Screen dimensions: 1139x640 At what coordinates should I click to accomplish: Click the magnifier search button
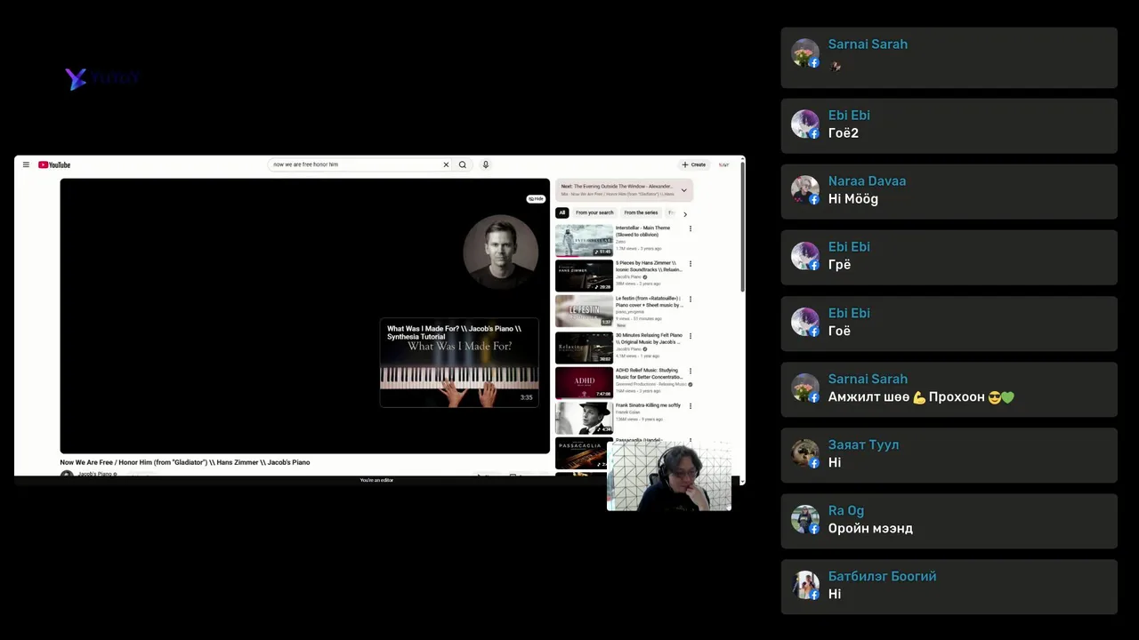point(463,164)
